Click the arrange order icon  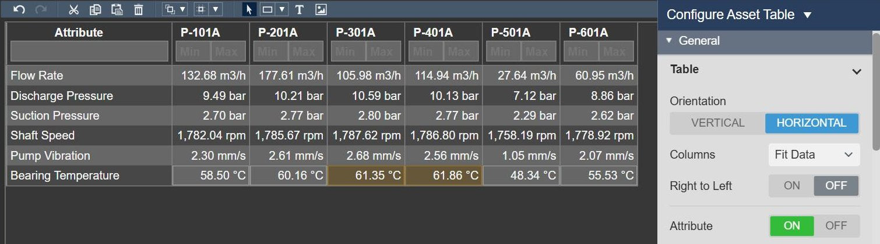coord(170,9)
